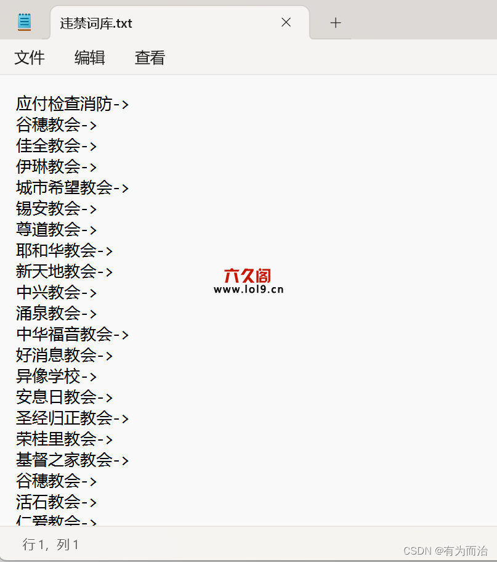Click the CSDN @有为而治 watermark
497x562 pixels.
point(445,550)
